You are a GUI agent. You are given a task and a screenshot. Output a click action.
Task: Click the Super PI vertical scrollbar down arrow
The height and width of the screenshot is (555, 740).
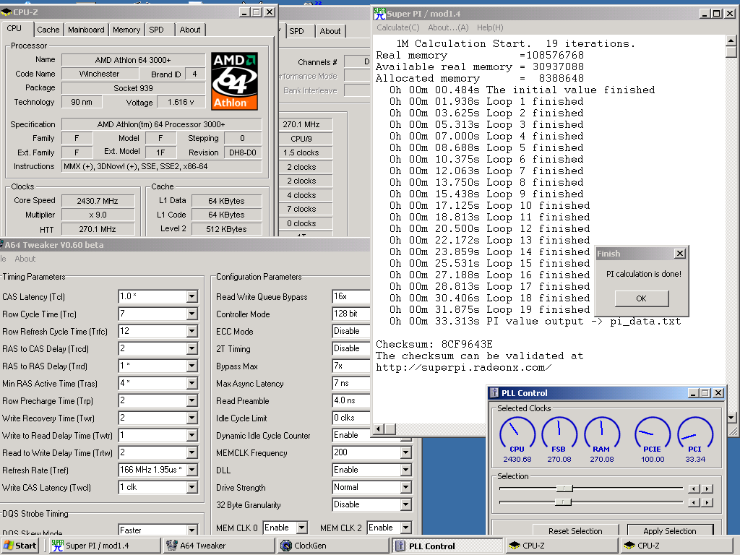click(x=730, y=418)
